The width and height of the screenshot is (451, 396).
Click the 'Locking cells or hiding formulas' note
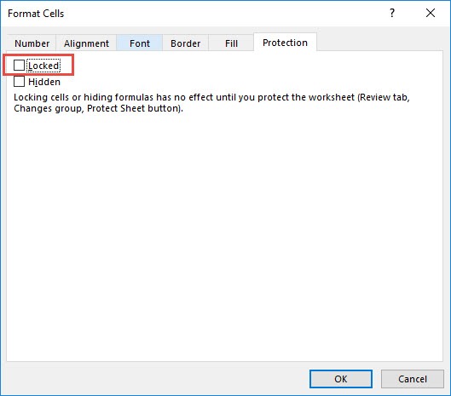(x=211, y=103)
